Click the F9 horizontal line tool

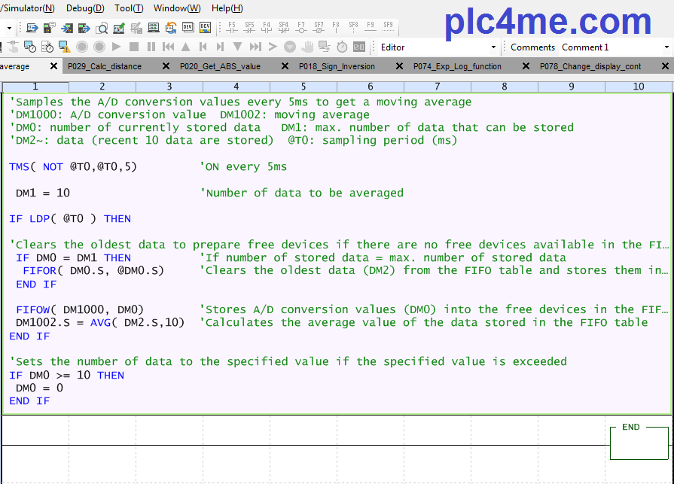[x=371, y=28]
